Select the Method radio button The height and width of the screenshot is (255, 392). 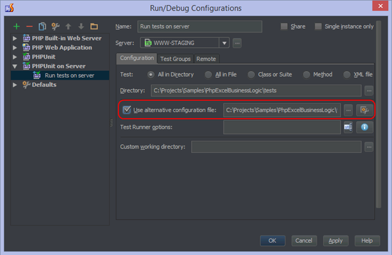click(306, 75)
